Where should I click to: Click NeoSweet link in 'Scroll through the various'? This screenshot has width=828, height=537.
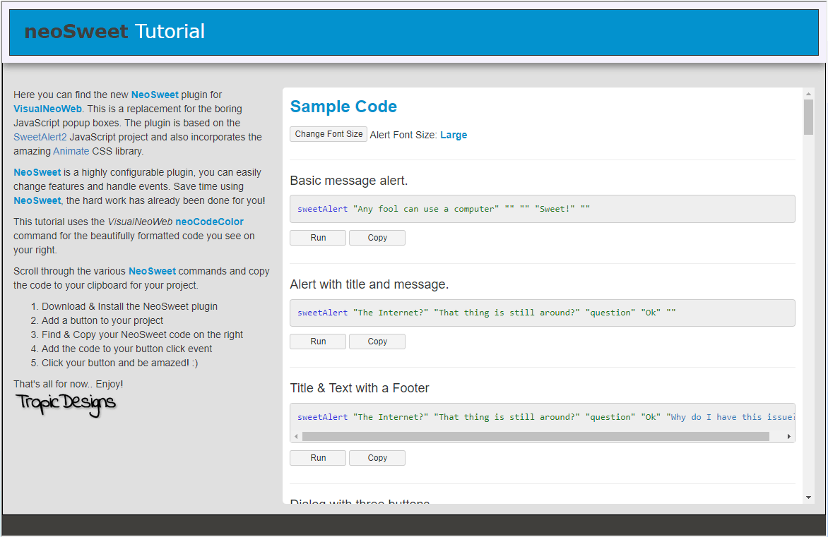[x=152, y=271]
